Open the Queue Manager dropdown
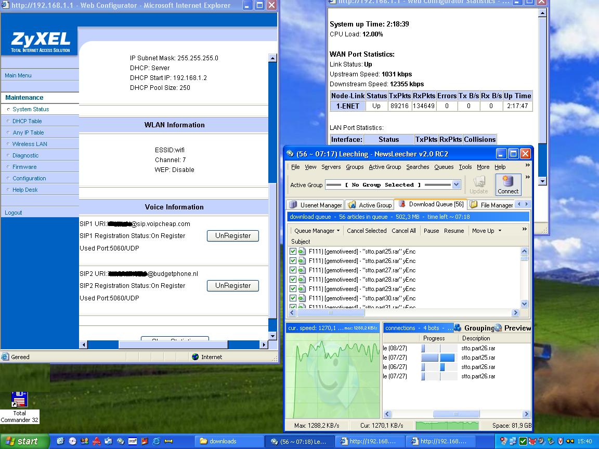This screenshot has width=599, height=449. 317,231
